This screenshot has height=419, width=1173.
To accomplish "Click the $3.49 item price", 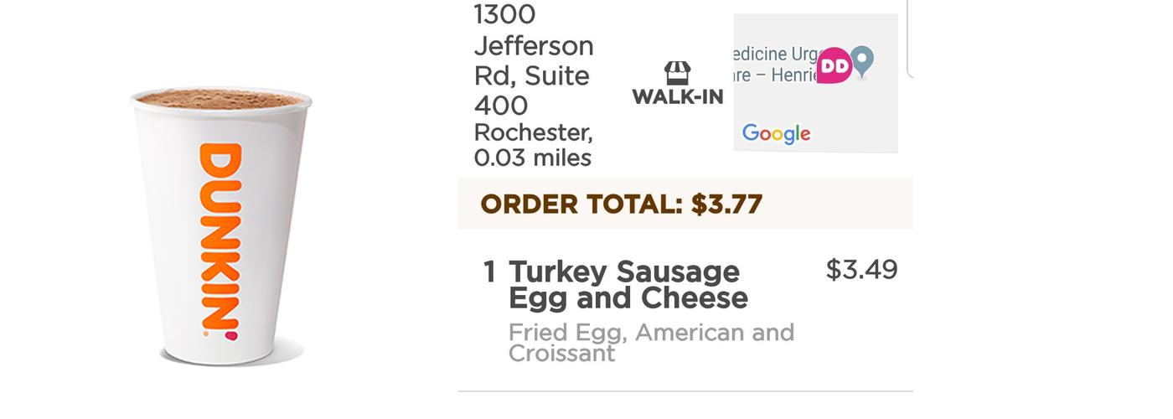I will click(861, 270).
